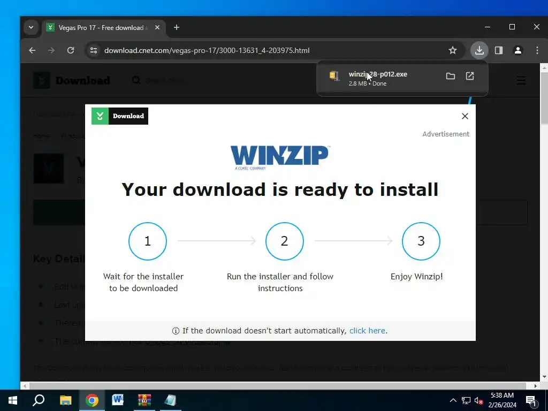The height and width of the screenshot is (411, 548).
Task: Open the Windows Start menu
Action: pyautogui.click(x=13, y=400)
